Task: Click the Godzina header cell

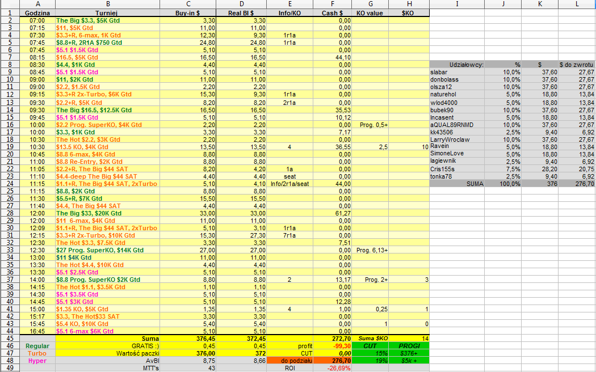Action: [37, 13]
